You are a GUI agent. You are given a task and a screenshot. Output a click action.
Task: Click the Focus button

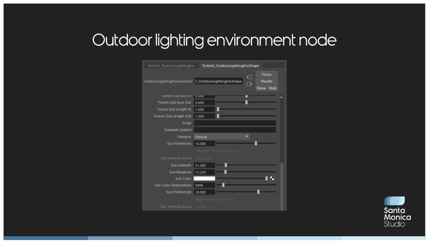266,74
